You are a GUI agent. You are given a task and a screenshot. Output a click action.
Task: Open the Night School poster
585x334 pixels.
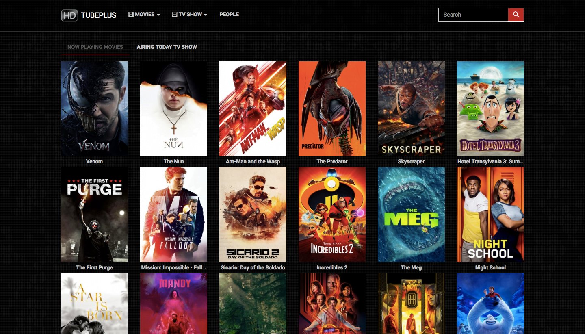coord(490,215)
